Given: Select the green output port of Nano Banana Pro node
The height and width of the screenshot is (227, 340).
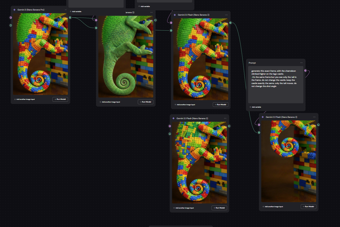Looking at the screenshot, I should 70,18.
